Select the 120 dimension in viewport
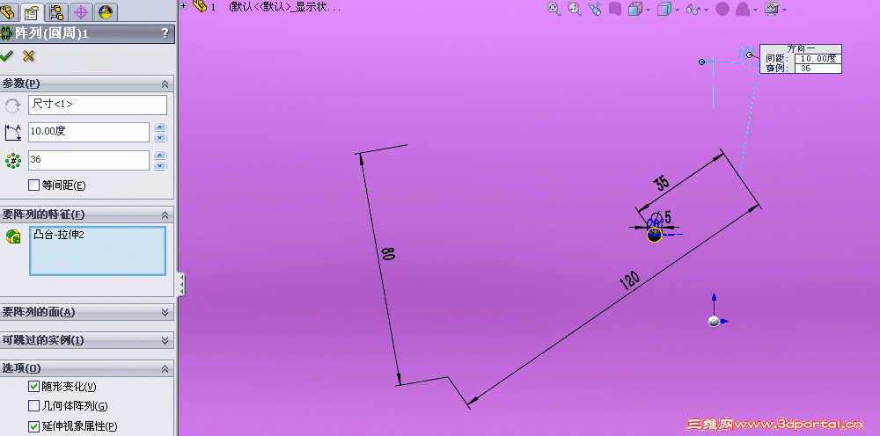Image resolution: width=880 pixels, height=436 pixels. (x=630, y=280)
